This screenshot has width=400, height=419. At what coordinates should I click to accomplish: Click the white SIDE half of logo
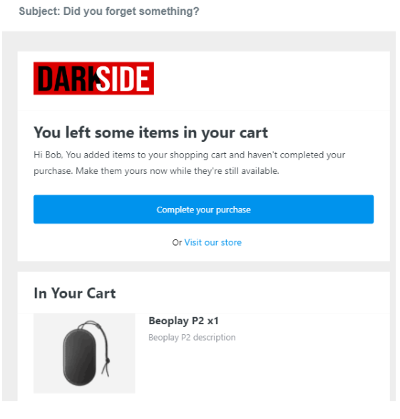(123, 79)
